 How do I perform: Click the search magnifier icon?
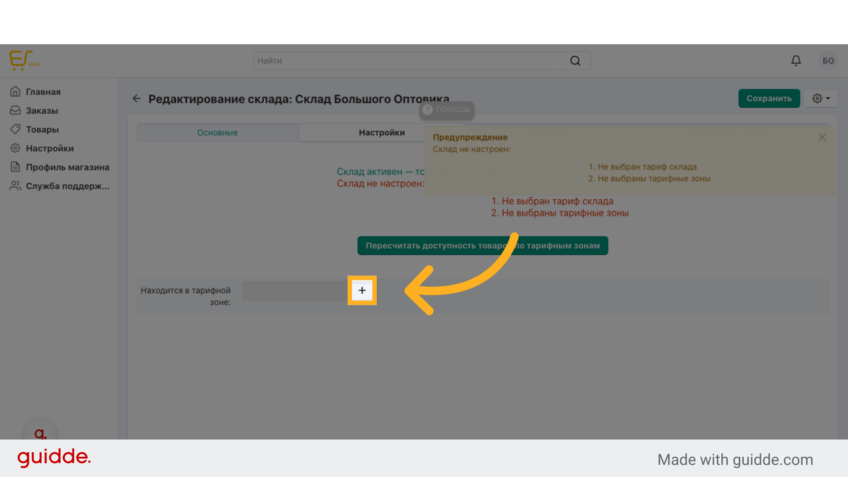click(x=575, y=61)
